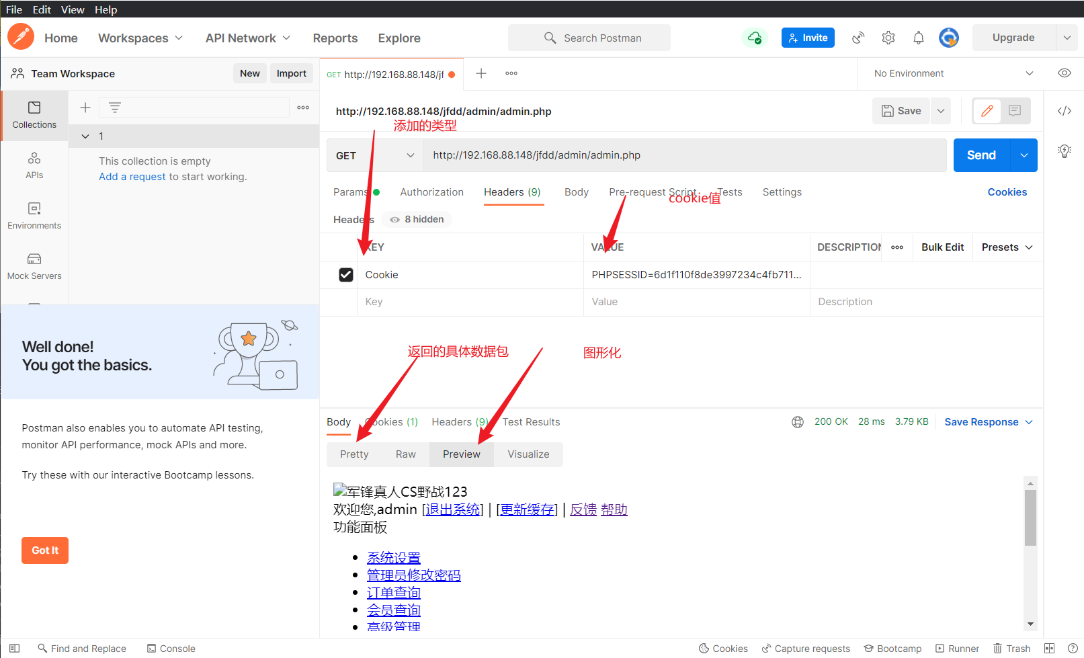Click the Postman logo icon
The height and width of the screenshot is (658, 1084).
tap(21, 37)
